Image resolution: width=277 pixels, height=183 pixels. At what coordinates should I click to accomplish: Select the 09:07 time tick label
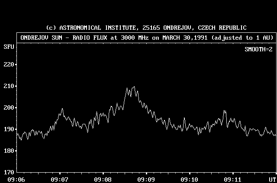click(59, 179)
